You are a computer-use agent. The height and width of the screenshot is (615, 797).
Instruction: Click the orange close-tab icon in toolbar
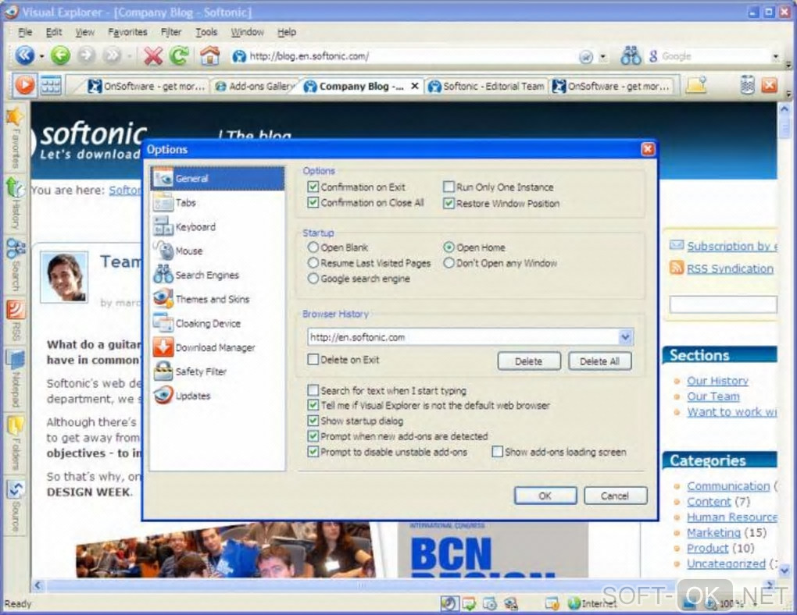(x=769, y=85)
